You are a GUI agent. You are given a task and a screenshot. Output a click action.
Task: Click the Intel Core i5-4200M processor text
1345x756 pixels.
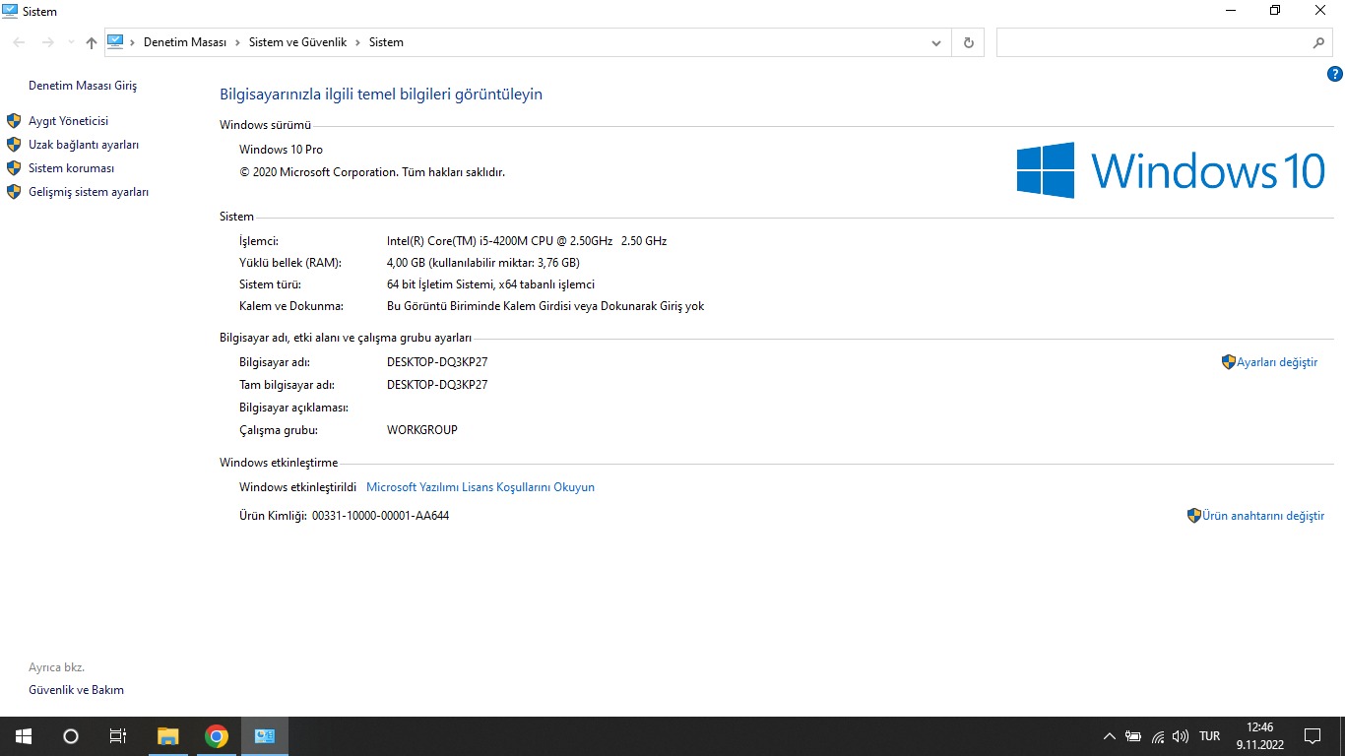tap(527, 241)
